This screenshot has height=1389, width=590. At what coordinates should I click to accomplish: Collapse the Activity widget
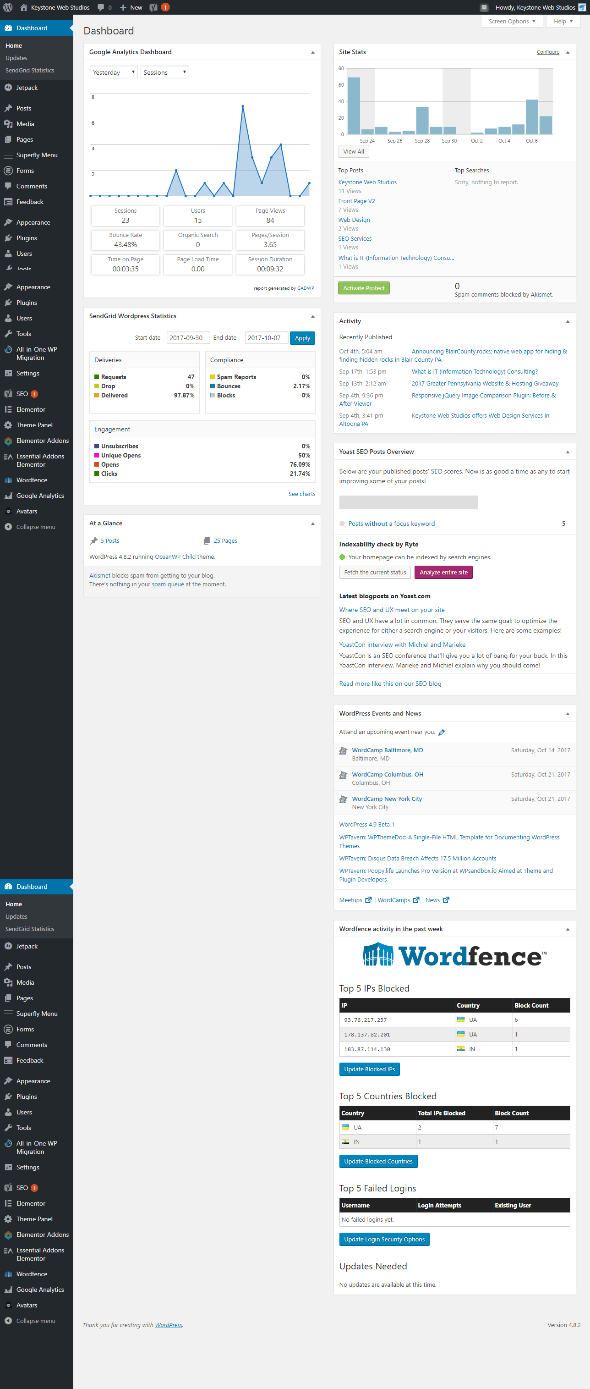[x=568, y=321]
